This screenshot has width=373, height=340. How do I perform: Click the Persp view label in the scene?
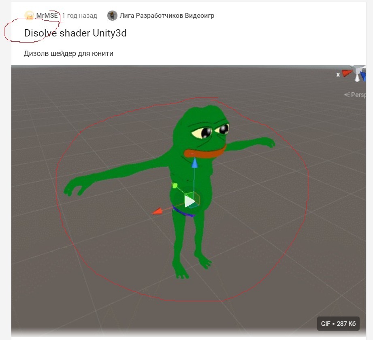click(x=355, y=95)
